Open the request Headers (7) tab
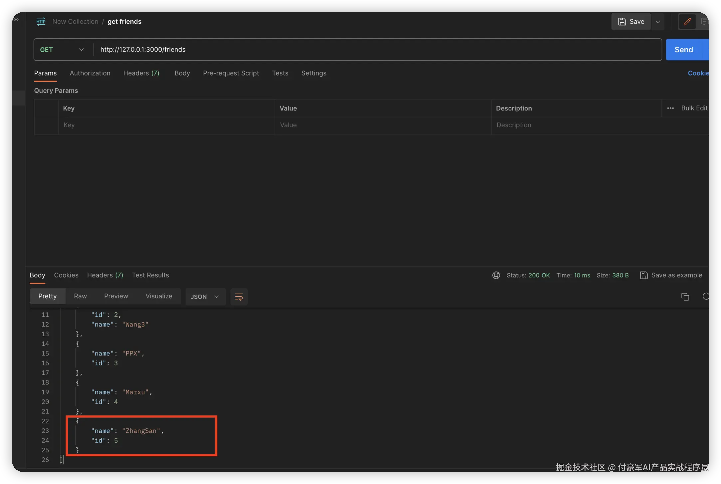The height and width of the screenshot is (484, 721). point(141,73)
